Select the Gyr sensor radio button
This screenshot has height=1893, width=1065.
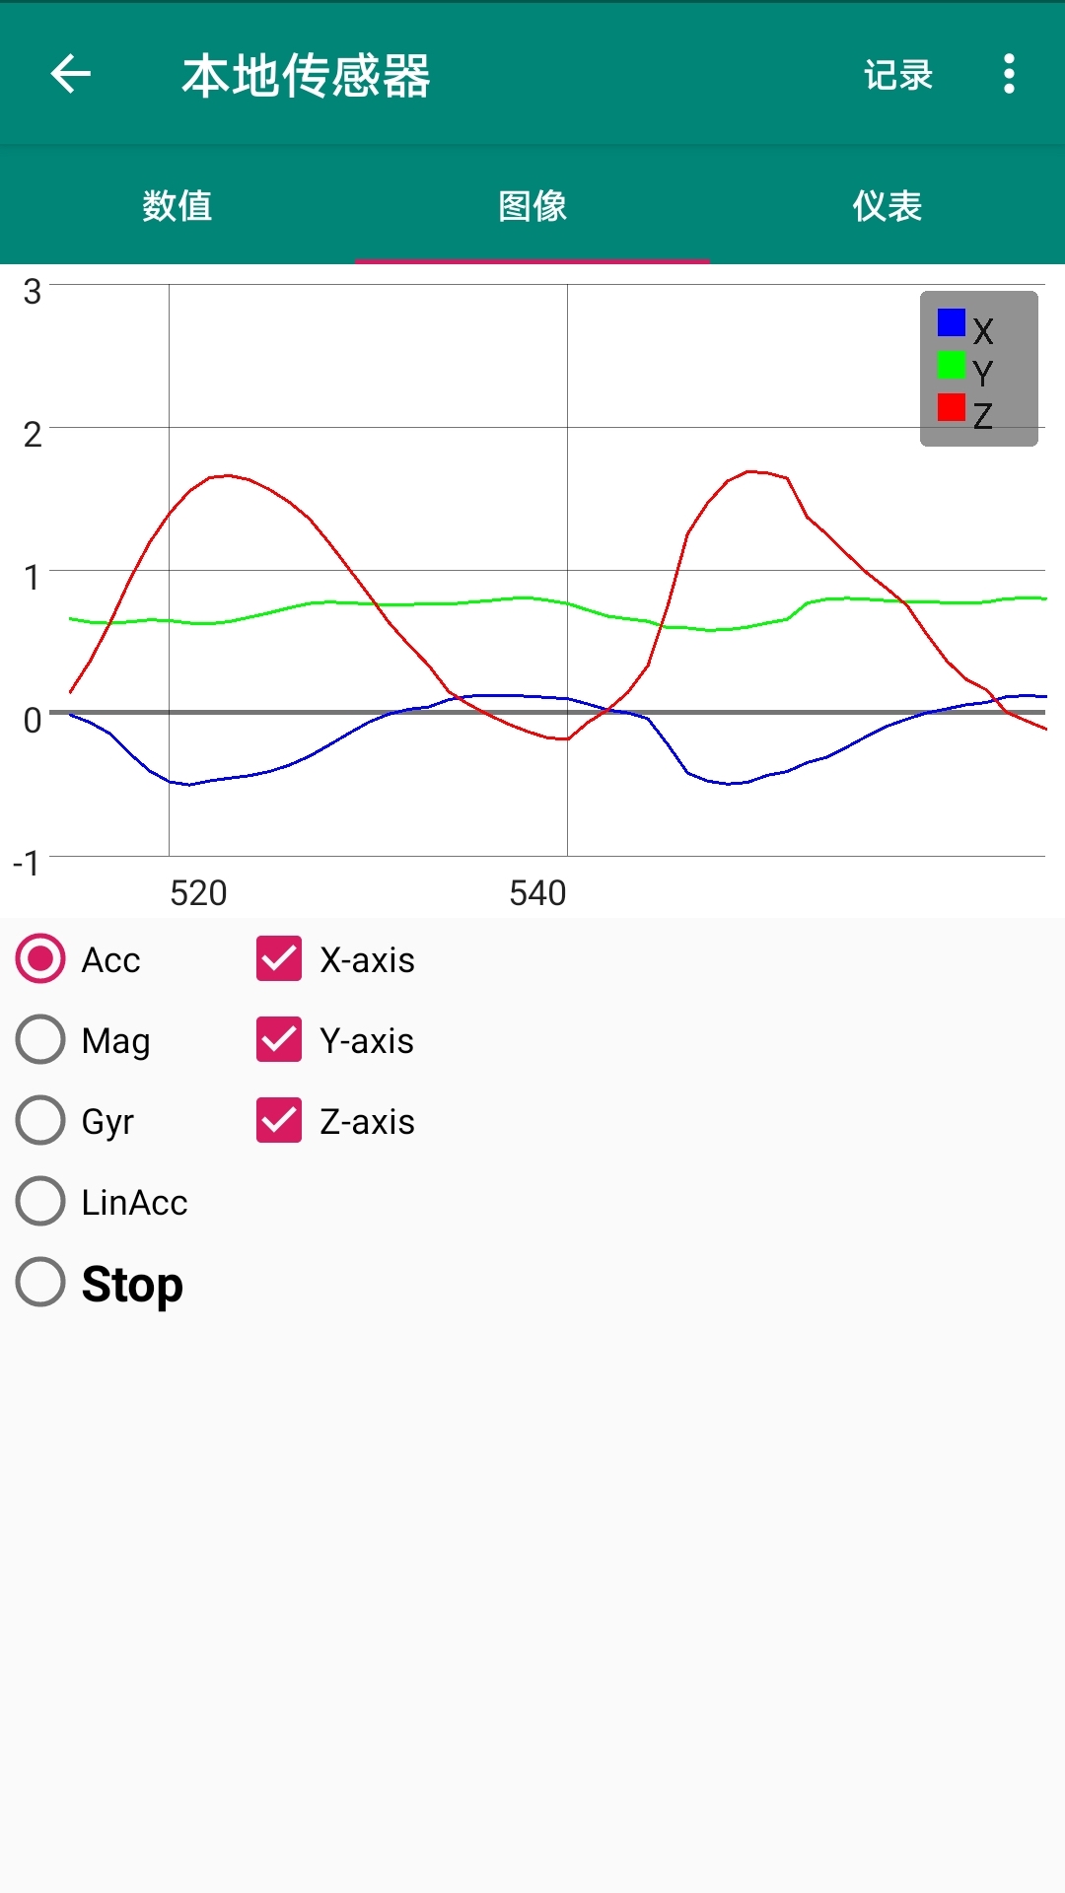(40, 1120)
